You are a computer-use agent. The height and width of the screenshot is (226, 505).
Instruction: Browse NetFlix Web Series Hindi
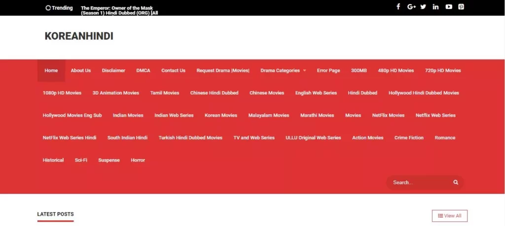point(70,138)
